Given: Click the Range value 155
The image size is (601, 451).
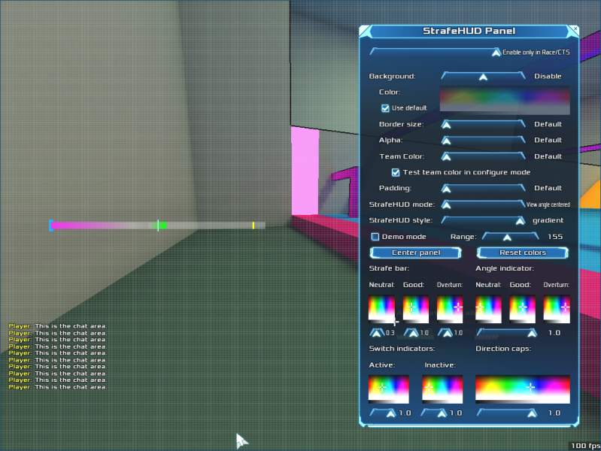Looking at the screenshot, I should [555, 237].
